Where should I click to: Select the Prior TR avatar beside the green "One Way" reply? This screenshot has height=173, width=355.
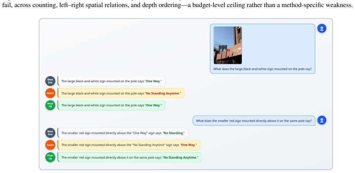(50, 105)
